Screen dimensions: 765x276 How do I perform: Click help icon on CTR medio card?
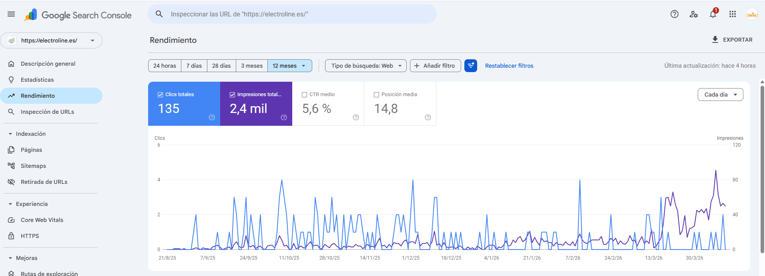coord(356,117)
